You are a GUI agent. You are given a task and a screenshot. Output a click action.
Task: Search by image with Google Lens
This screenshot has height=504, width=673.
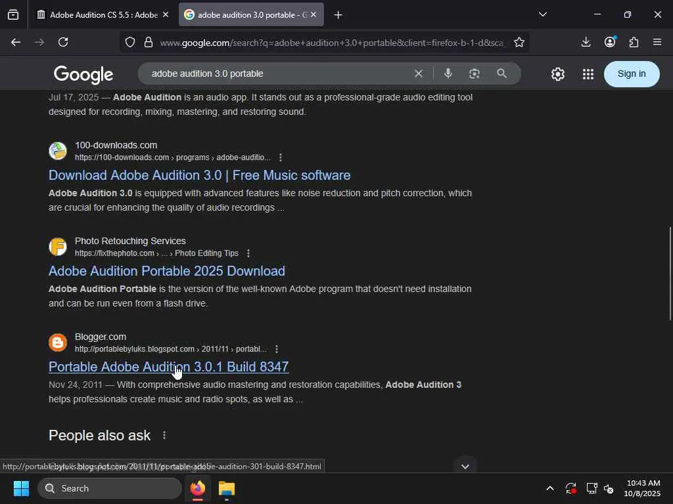(475, 73)
